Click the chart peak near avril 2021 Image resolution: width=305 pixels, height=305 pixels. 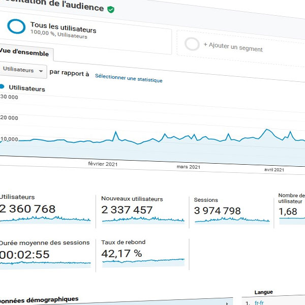(267, 130)
